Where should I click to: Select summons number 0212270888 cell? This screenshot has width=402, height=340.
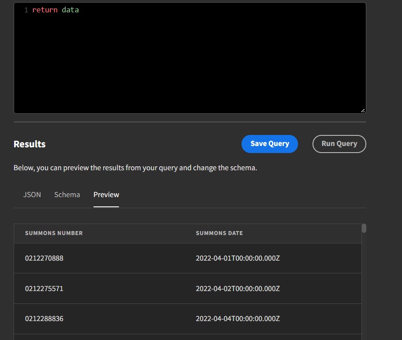tap(44, 258)
